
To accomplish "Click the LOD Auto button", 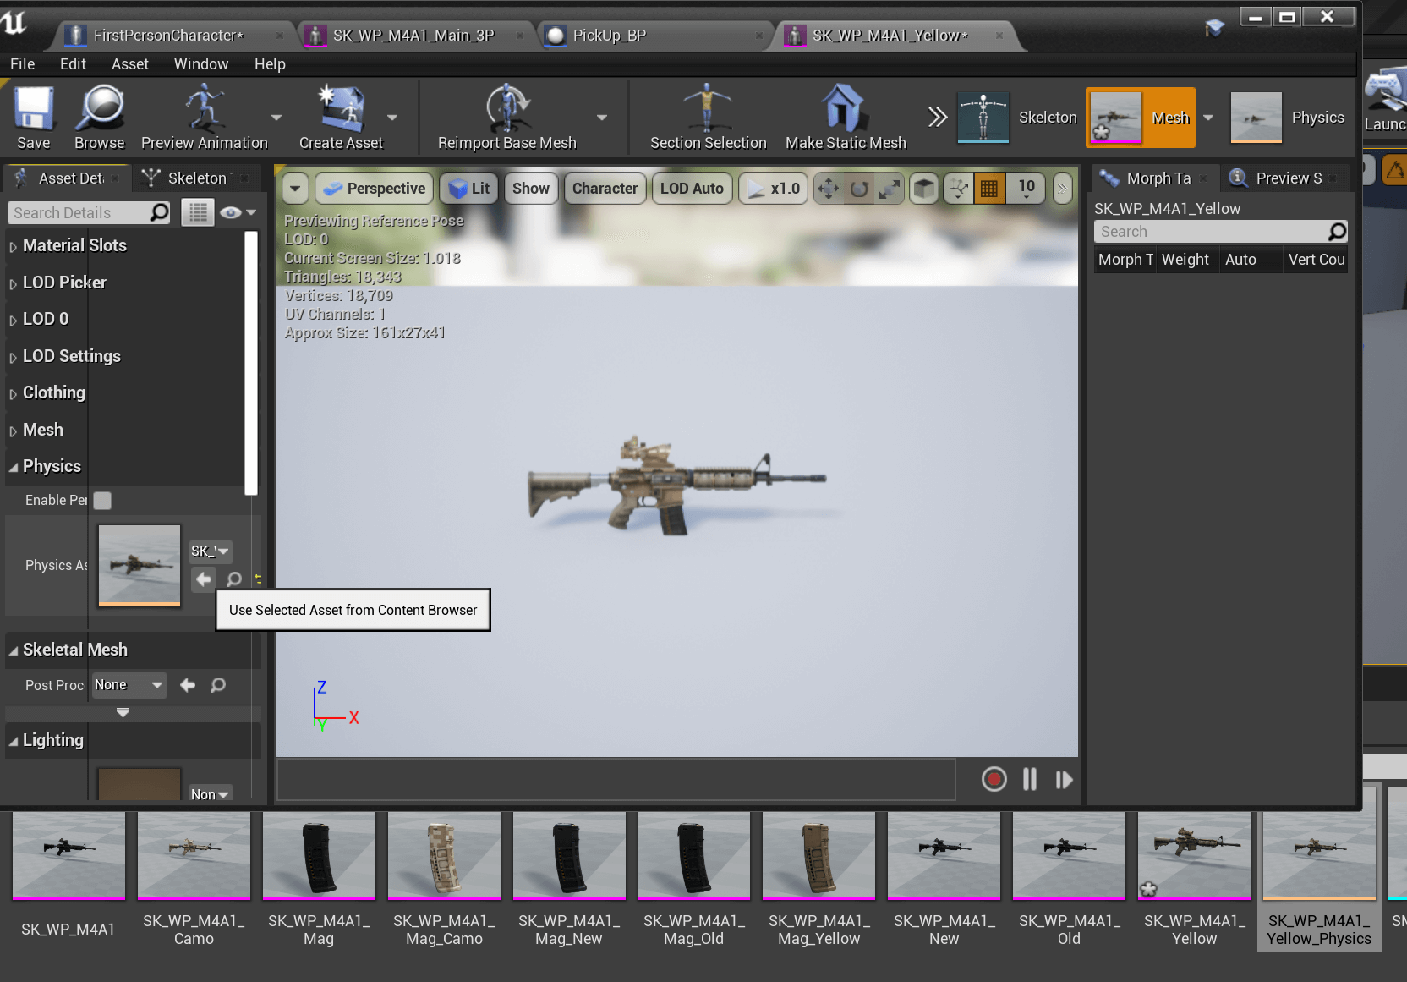I will [x=692, y=189].
